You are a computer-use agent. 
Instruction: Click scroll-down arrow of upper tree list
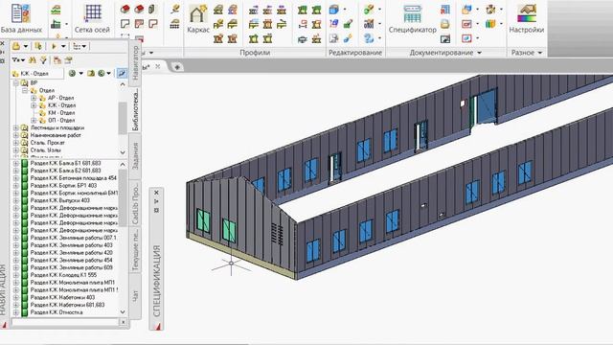tap(123, 152)
